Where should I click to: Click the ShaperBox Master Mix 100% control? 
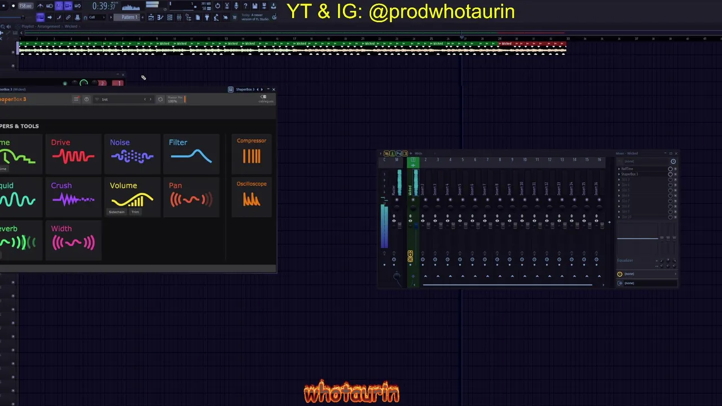point(177,99)
